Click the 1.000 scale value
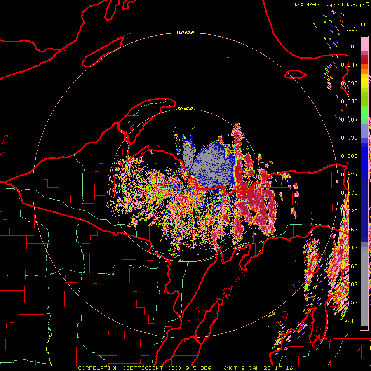 [349, 46]
